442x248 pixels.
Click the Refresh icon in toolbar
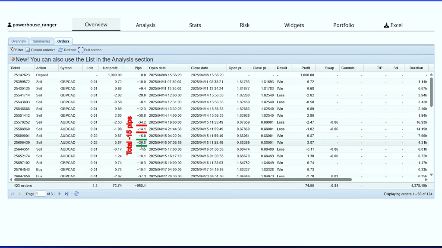(61, 50)
